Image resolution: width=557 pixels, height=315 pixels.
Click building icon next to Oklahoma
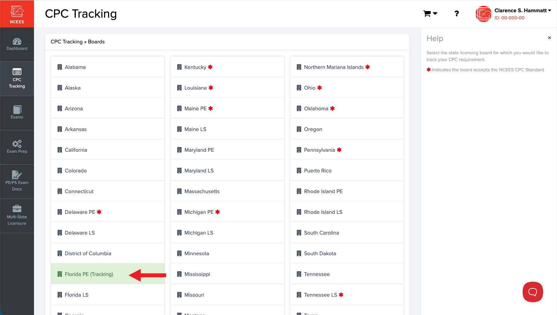pyautogui.click(x=299, y=108)
